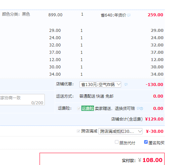Click the 店铺合计 ¥129.00 subtotal
Screen dimensions: 169x165
coord(154,119)
